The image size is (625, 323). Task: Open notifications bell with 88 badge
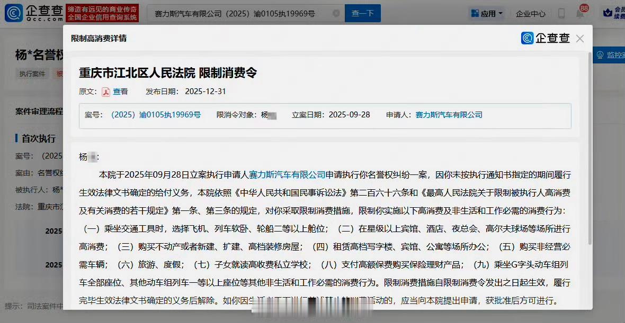coord(581,14)
